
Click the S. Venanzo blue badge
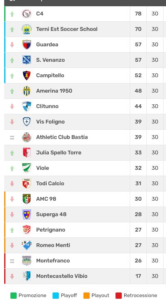pos(27,60)
